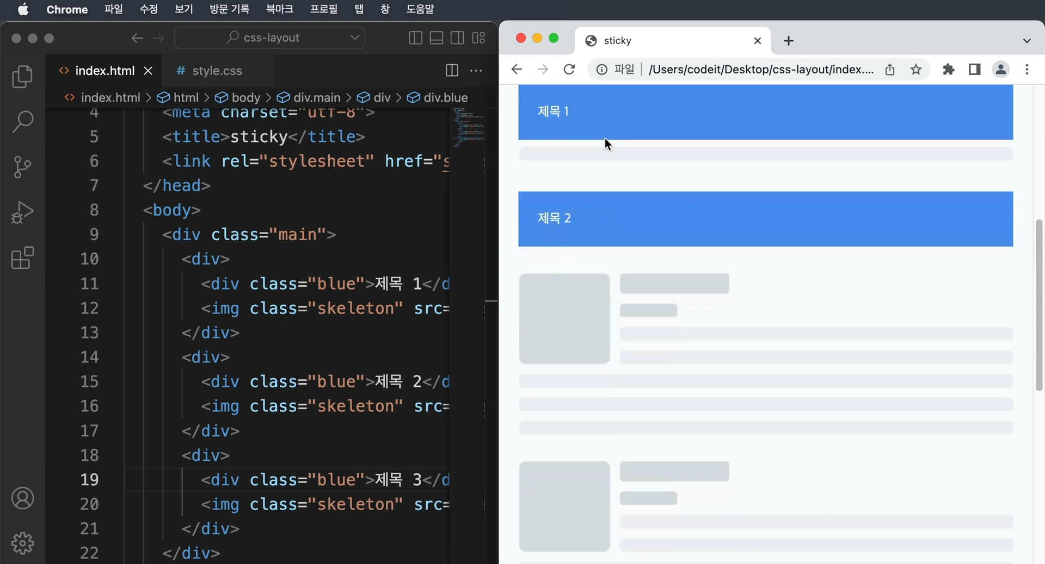
Task: Expand the command center dropdown chevron
Action: tap(355, 38)
